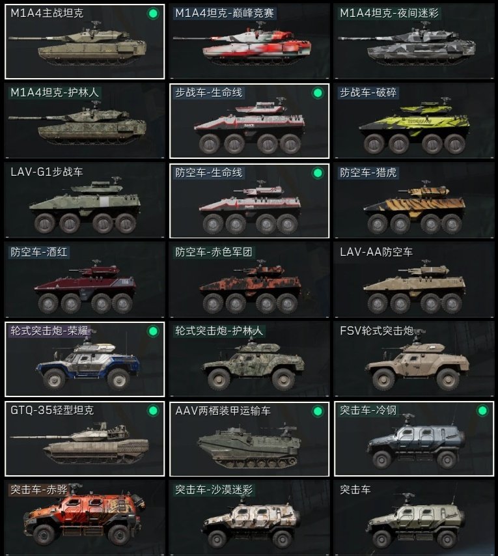The width and height of the screenshot is (498, 556).
Task: Select the FSV轮式突击炮 default vehicle
Action: coord(414,359)
